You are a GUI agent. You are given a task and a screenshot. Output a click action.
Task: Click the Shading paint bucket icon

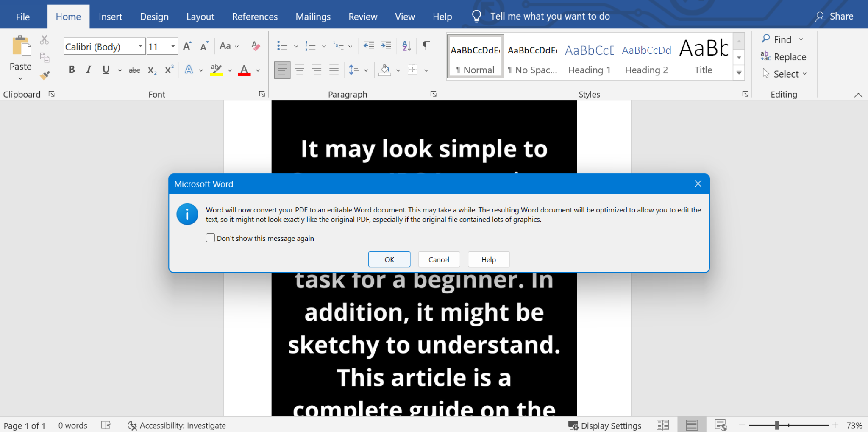(385, 70)
